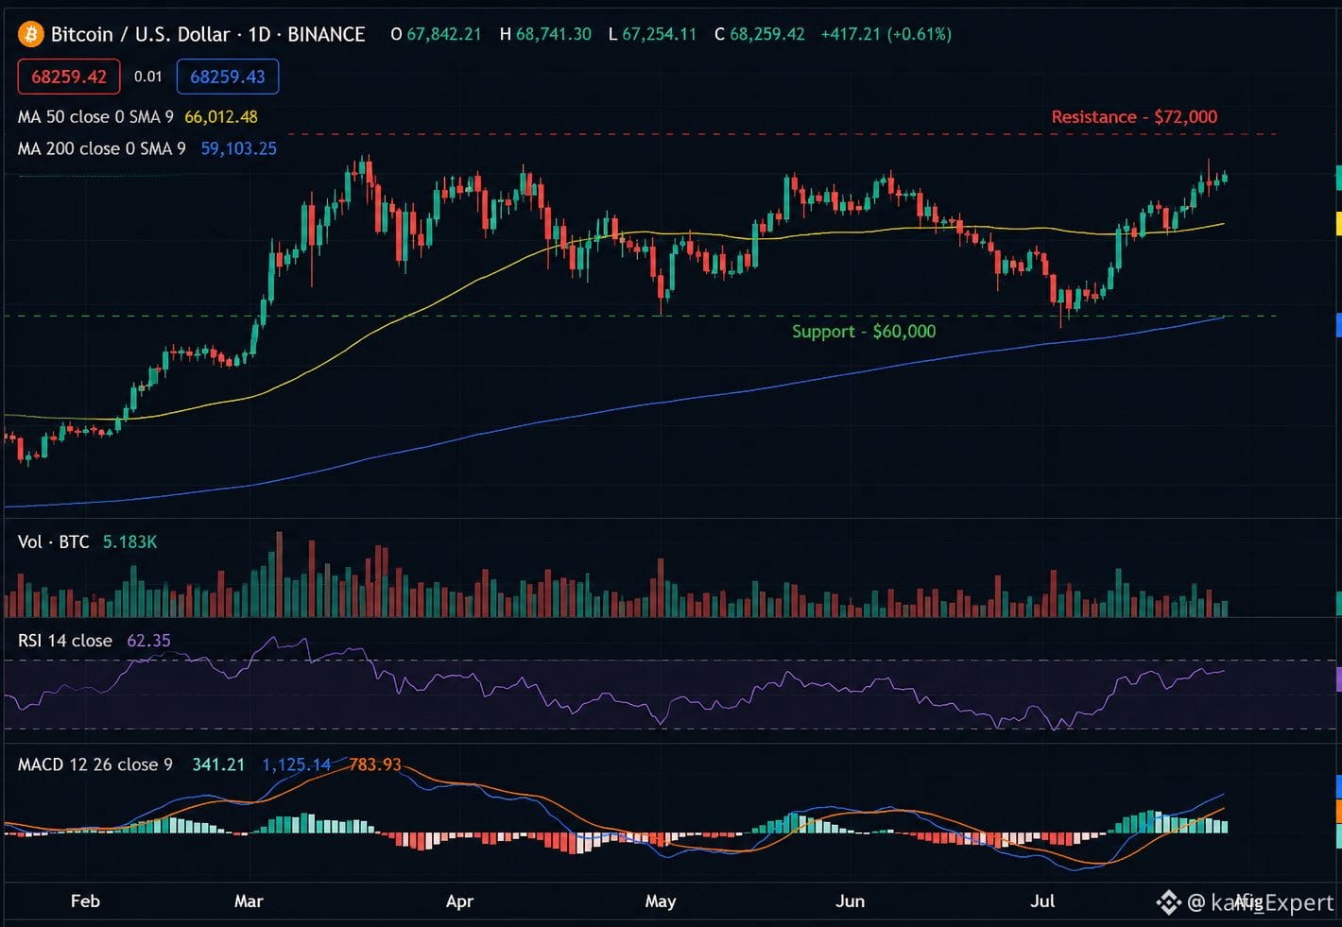The image size is (1342, 927).
Task: Click the Mar label on the time axis
Action: (249, 901)
